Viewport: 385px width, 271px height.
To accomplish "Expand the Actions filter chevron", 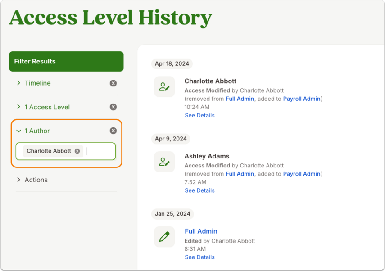I will pyautogui.click(x=18, y=180).
